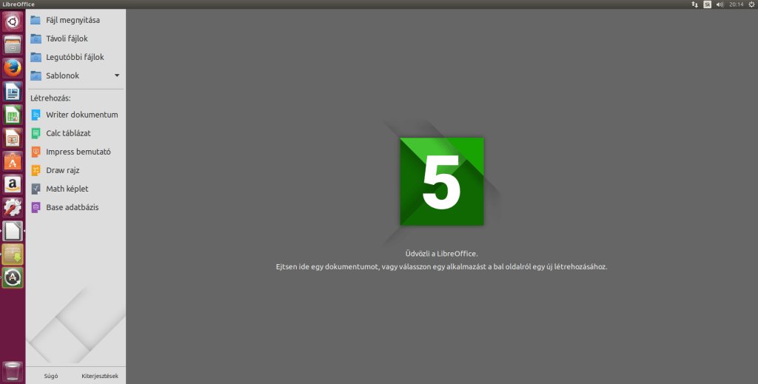Image resolution: width=758 pixels, height=384 pixels.
Task: Open Súgó help link
Action: [51, 376]
